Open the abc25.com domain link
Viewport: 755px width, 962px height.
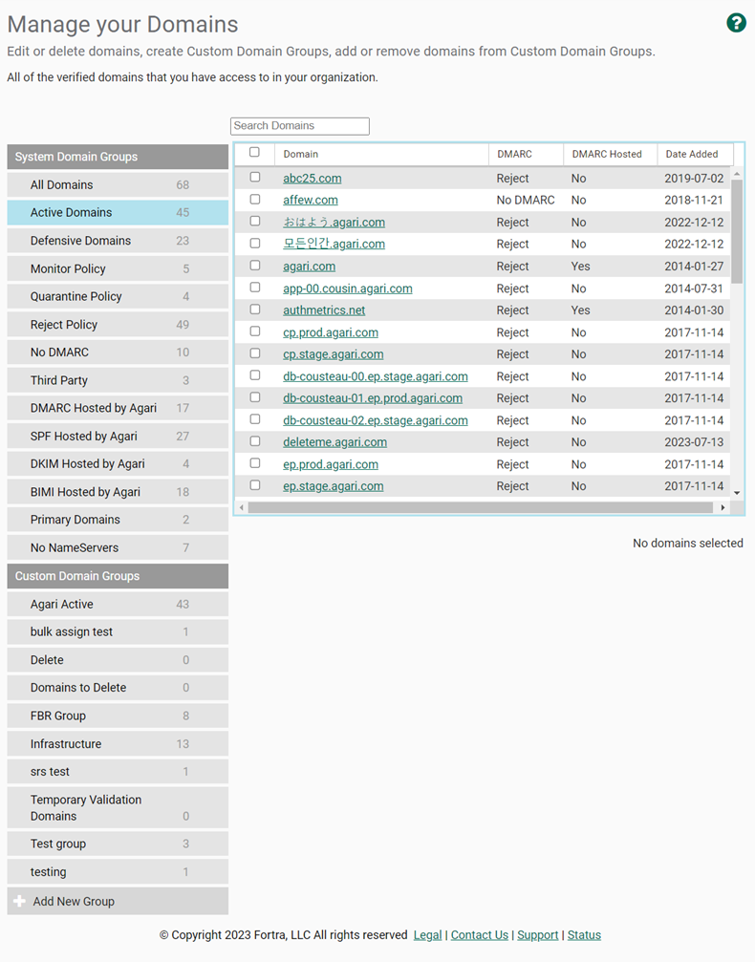pos(312,178)
